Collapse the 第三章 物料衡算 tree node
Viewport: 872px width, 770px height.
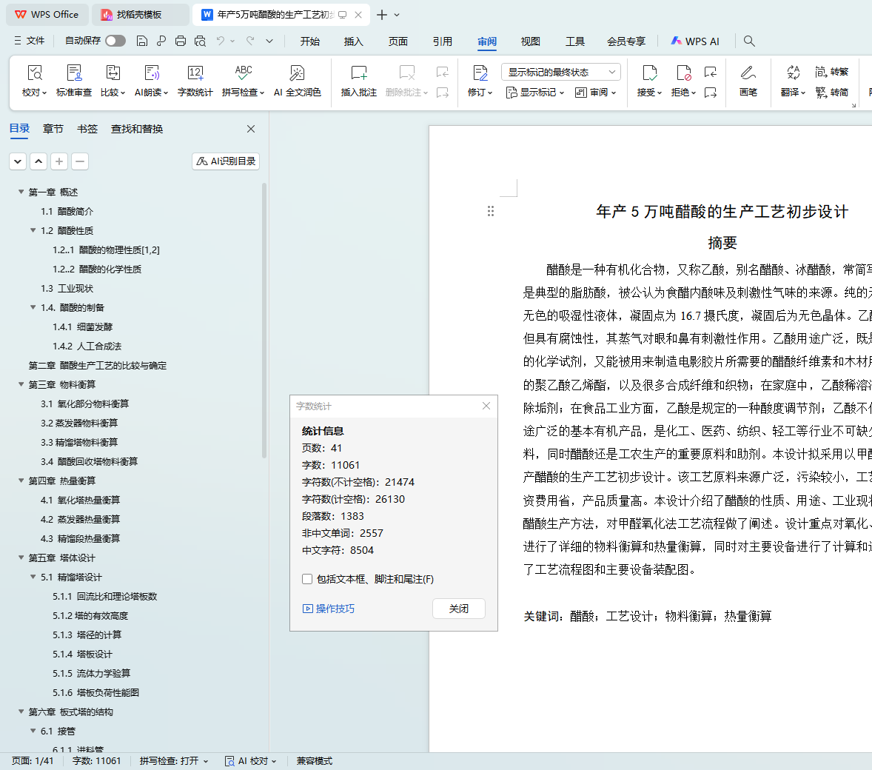coord(21,384)
